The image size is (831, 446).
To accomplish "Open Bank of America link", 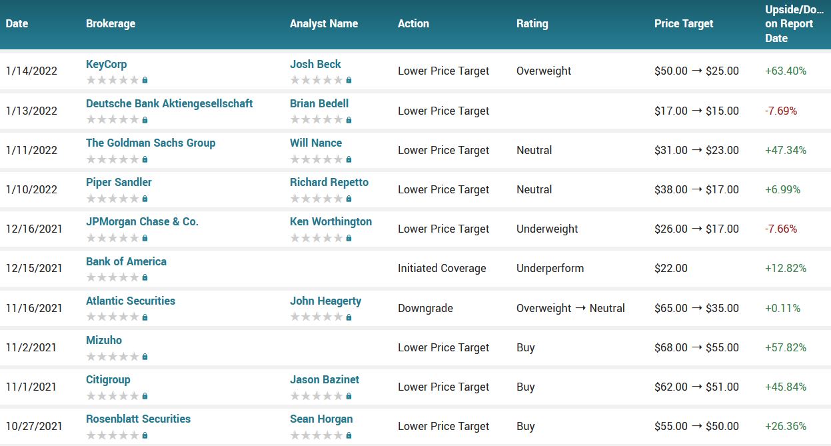I will (126, 261).
